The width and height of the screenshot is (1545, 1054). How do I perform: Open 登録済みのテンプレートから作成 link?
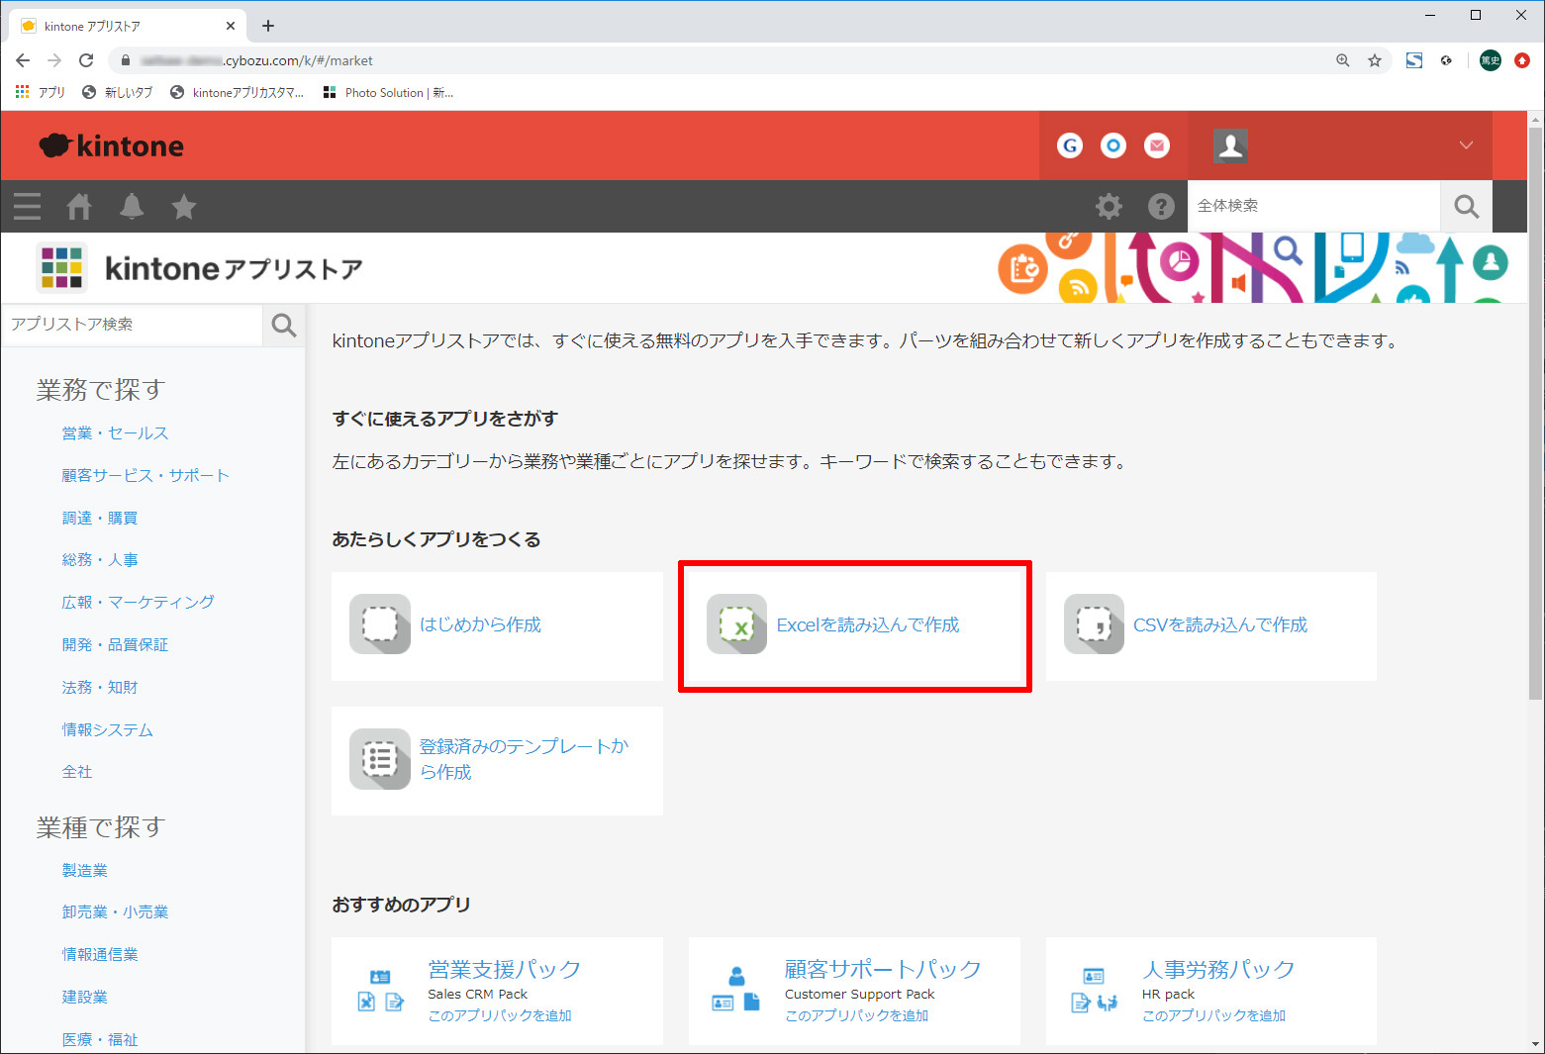tap(525, 759)
